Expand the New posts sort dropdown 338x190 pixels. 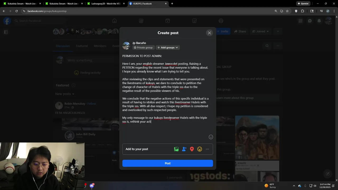pos(65,94)
